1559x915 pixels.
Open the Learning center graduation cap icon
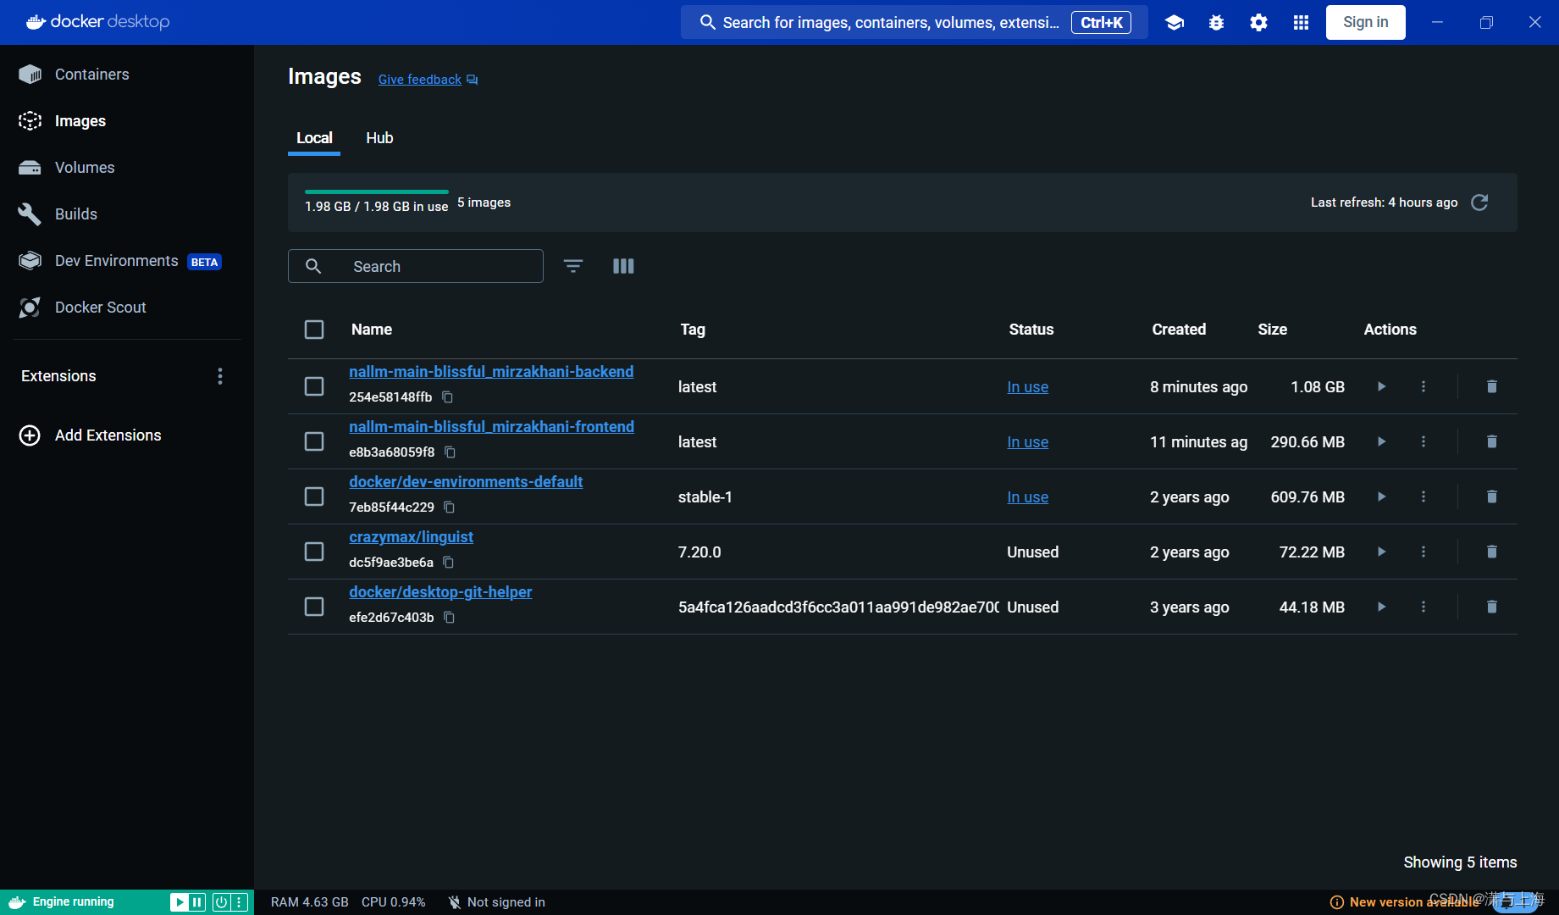[1174, 23]
